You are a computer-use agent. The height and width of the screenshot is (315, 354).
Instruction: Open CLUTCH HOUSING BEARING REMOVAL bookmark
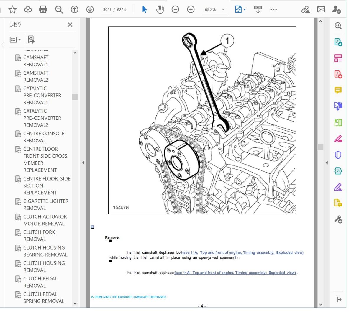[45, 251]
